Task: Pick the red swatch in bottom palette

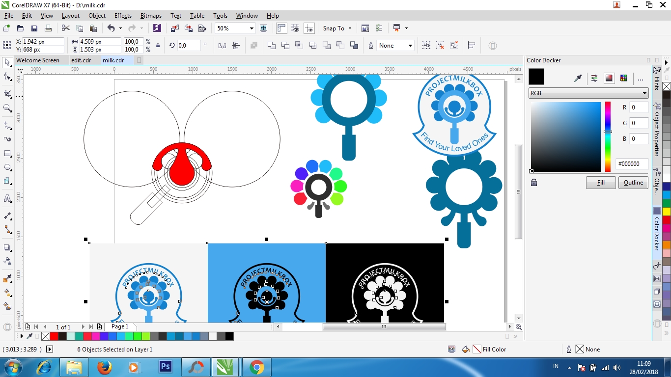Action: click(54, 336)
